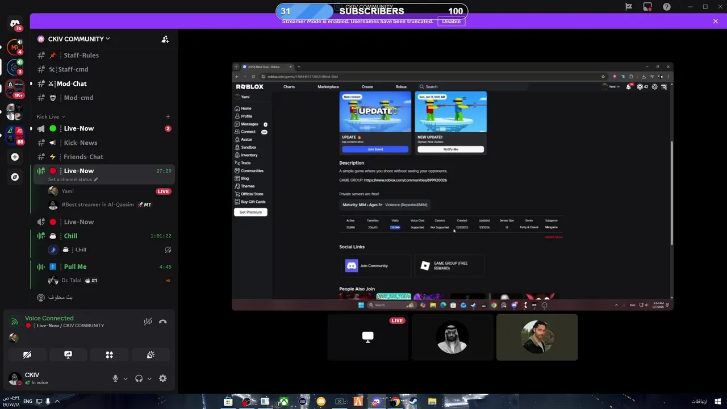
Task: Click ENG language indicator in system tray
Action: [x=28, y=402]
